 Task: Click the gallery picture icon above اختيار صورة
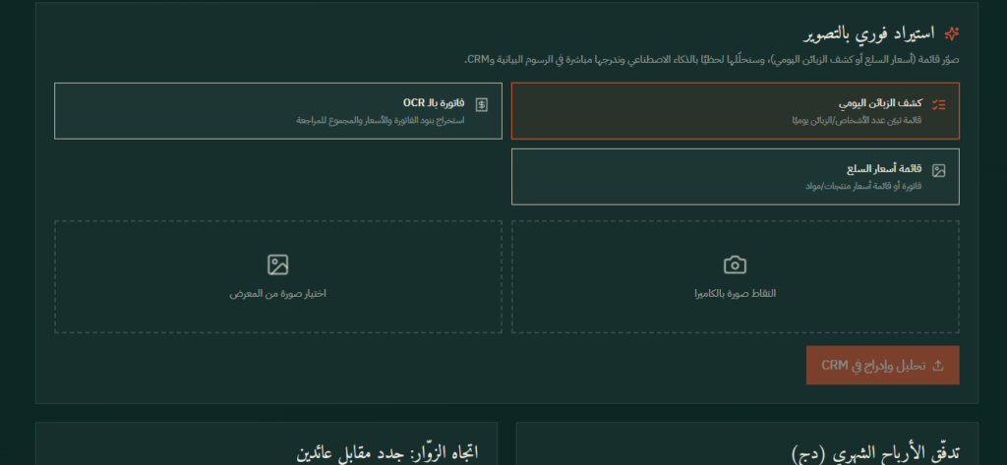point(277,264)
